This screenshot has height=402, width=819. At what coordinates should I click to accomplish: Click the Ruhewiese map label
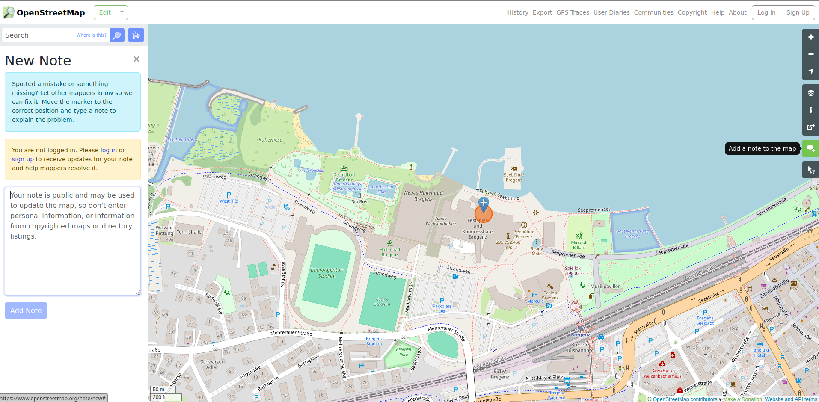(270, 140)
